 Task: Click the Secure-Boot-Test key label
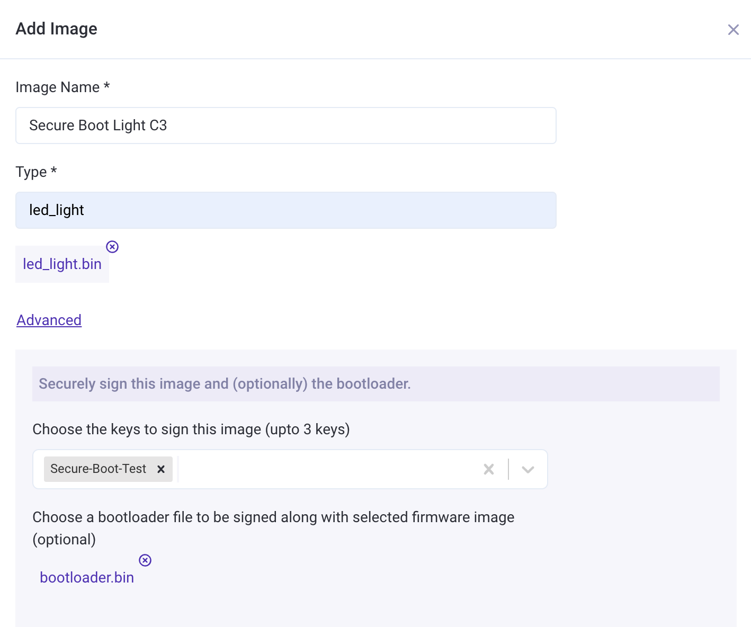pos(99,469)
